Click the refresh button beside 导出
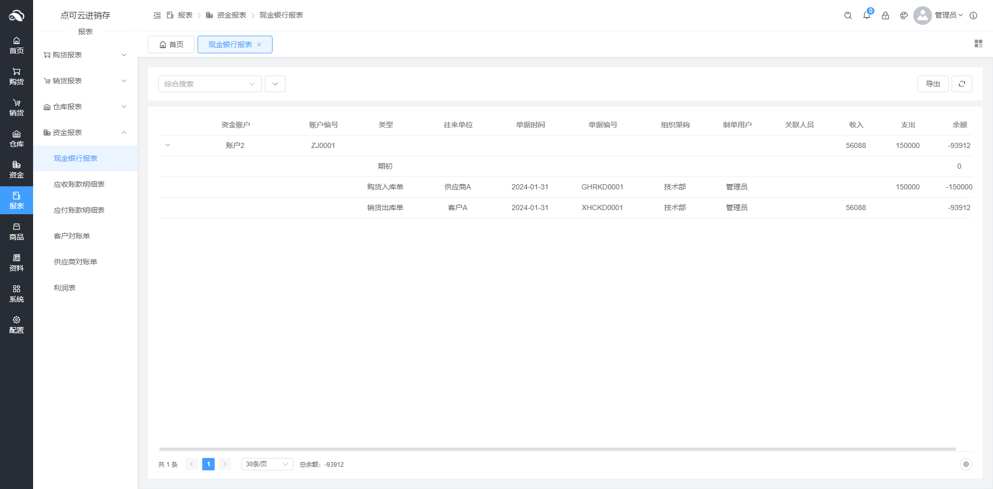 pos(962,84)
